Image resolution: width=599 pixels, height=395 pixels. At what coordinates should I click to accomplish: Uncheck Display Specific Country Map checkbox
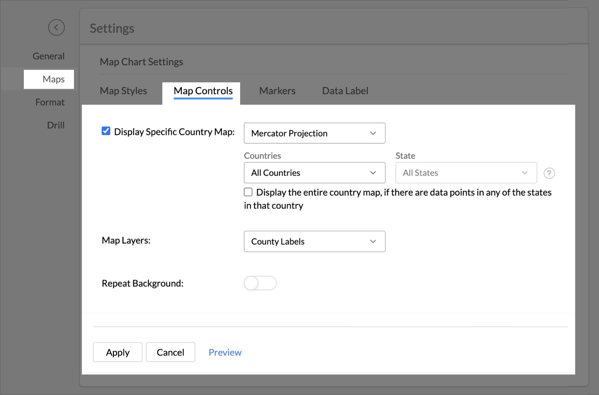coord(106,131)
